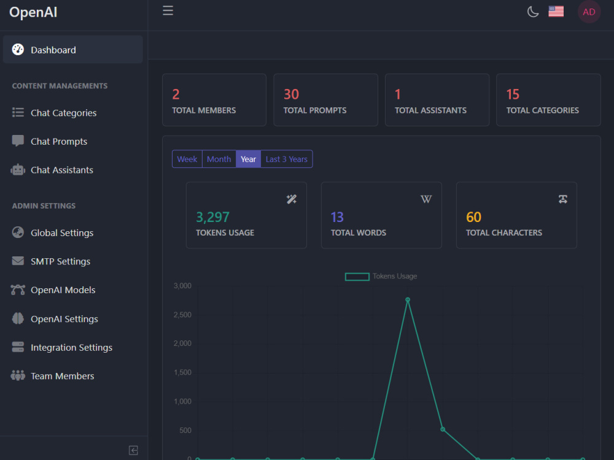The width and height of the screenshot is (614, 460).
Task: Click the OpenAI Models bezier icon
Action: pyautogui.click(x=18, y=290)
